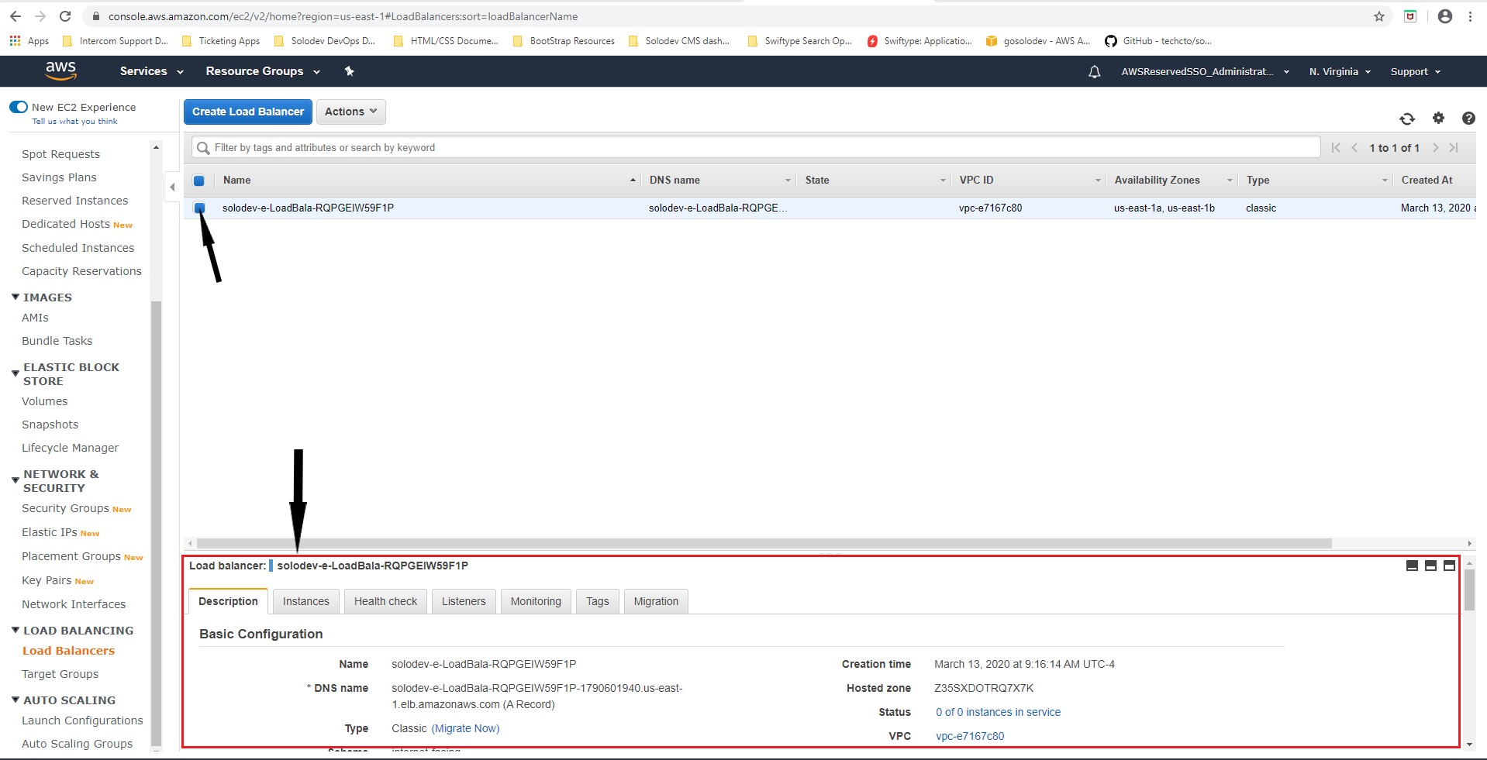This screenshot has width=1487, height=760.
Task: Click Tell us what you think
Action: coord(74,121)
